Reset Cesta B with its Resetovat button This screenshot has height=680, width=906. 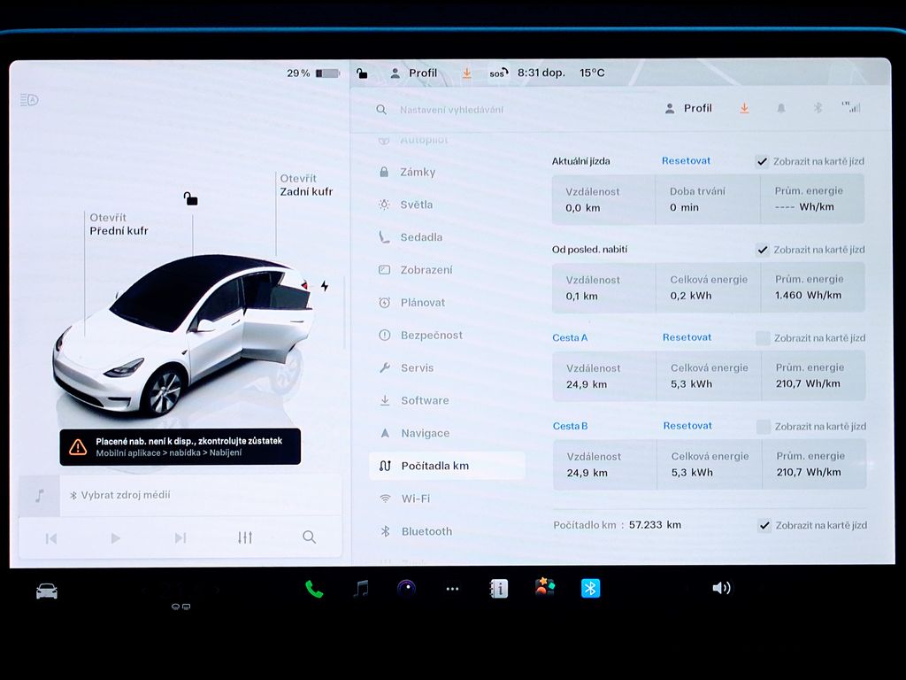[687, 426]
